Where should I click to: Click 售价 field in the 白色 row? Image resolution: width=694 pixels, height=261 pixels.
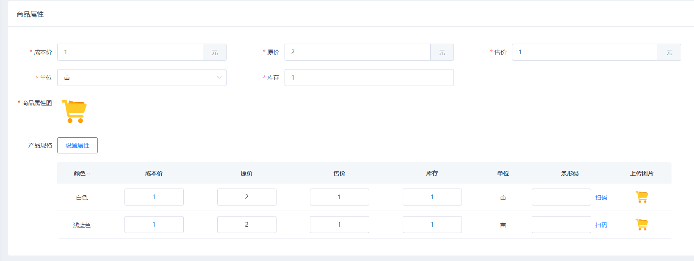[339, 197]
